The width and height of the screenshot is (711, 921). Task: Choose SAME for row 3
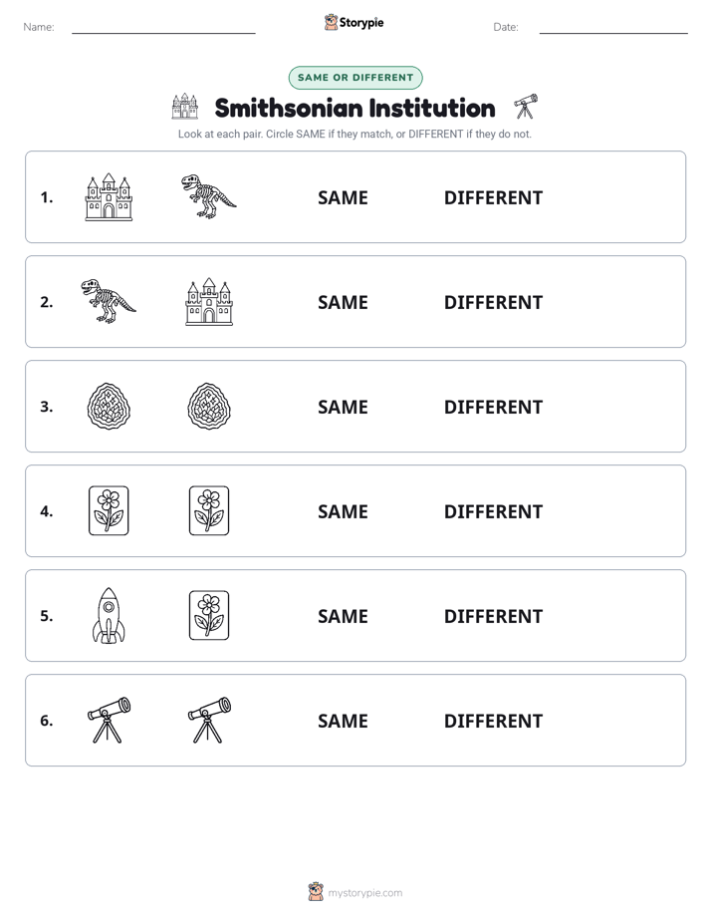coord(343,407)
